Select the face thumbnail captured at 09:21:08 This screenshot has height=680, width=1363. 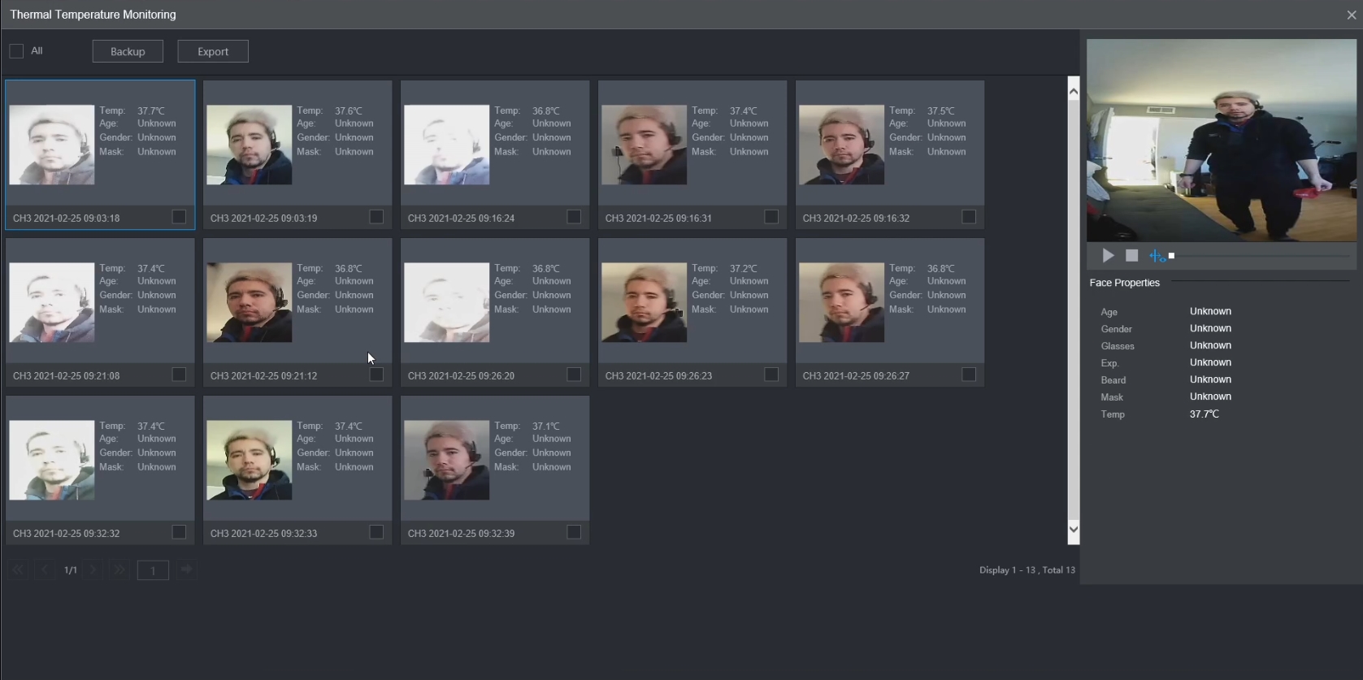click(x=52, y=302)
